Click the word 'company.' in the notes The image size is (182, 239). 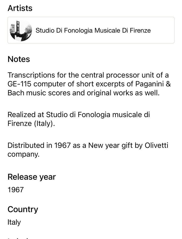tap(24, 154)
